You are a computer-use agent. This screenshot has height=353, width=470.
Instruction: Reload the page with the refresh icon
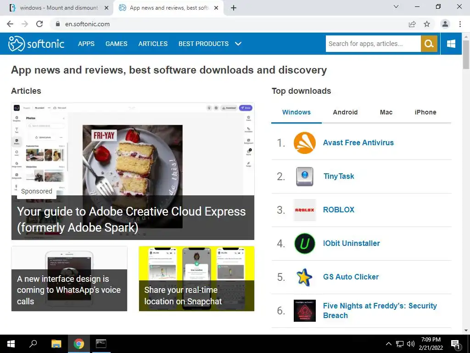click(39, 24)
